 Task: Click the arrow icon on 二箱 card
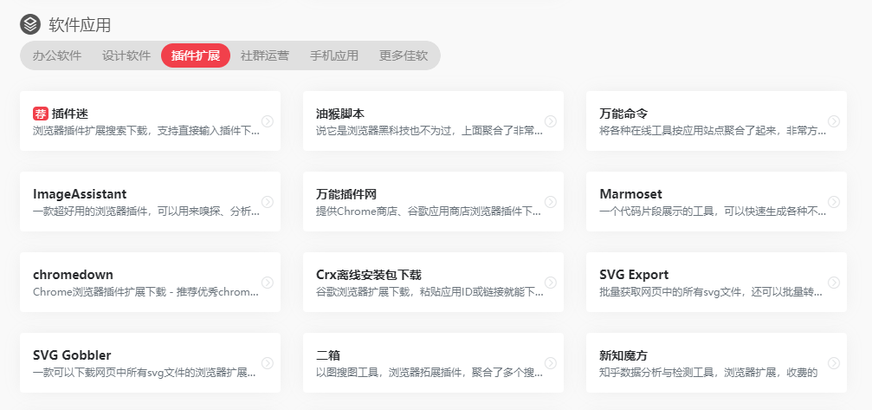551,362
